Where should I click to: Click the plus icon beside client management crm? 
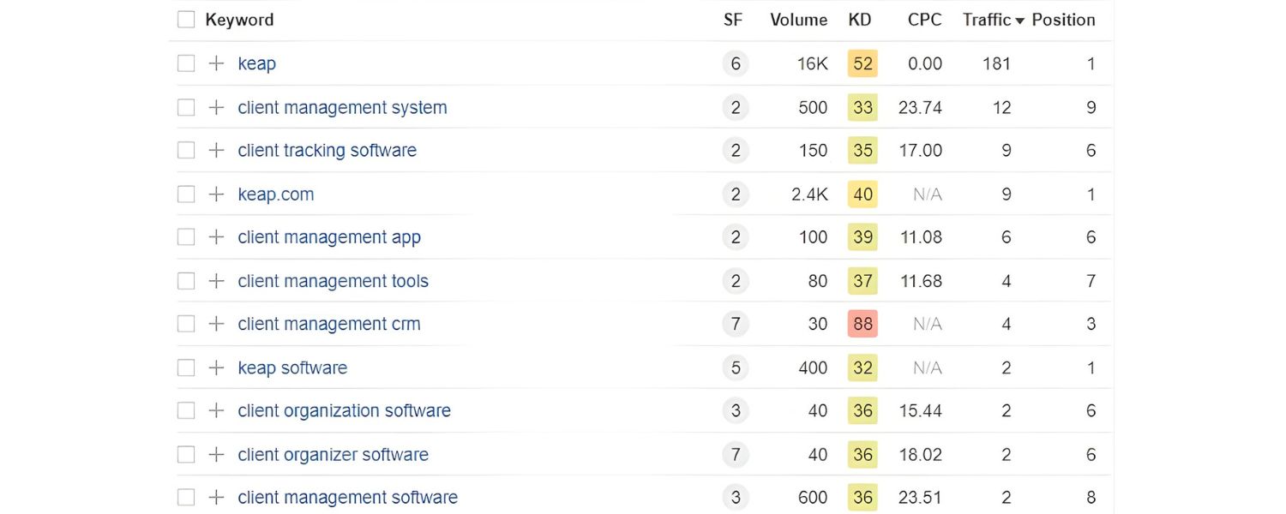[215, 323]
